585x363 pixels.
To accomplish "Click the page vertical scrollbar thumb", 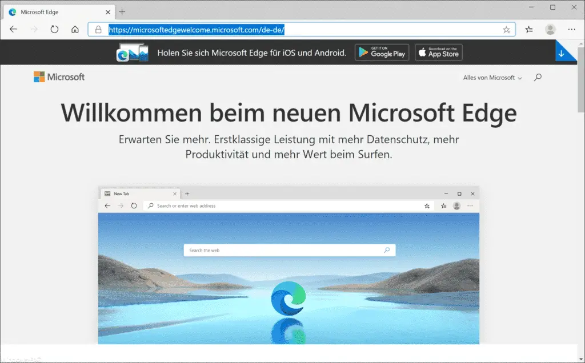I will click(581, 79).
